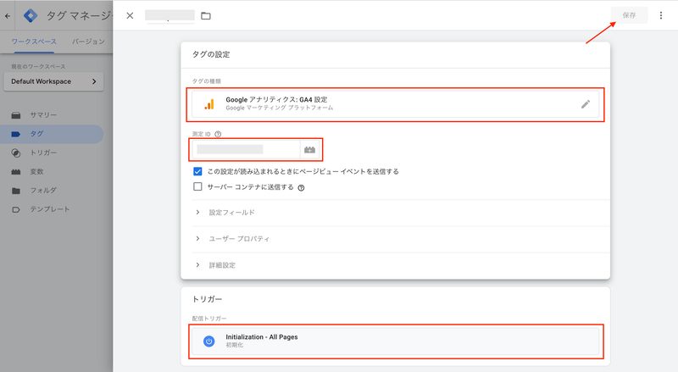Click the Google Tag Manager logo

point(31,16)
